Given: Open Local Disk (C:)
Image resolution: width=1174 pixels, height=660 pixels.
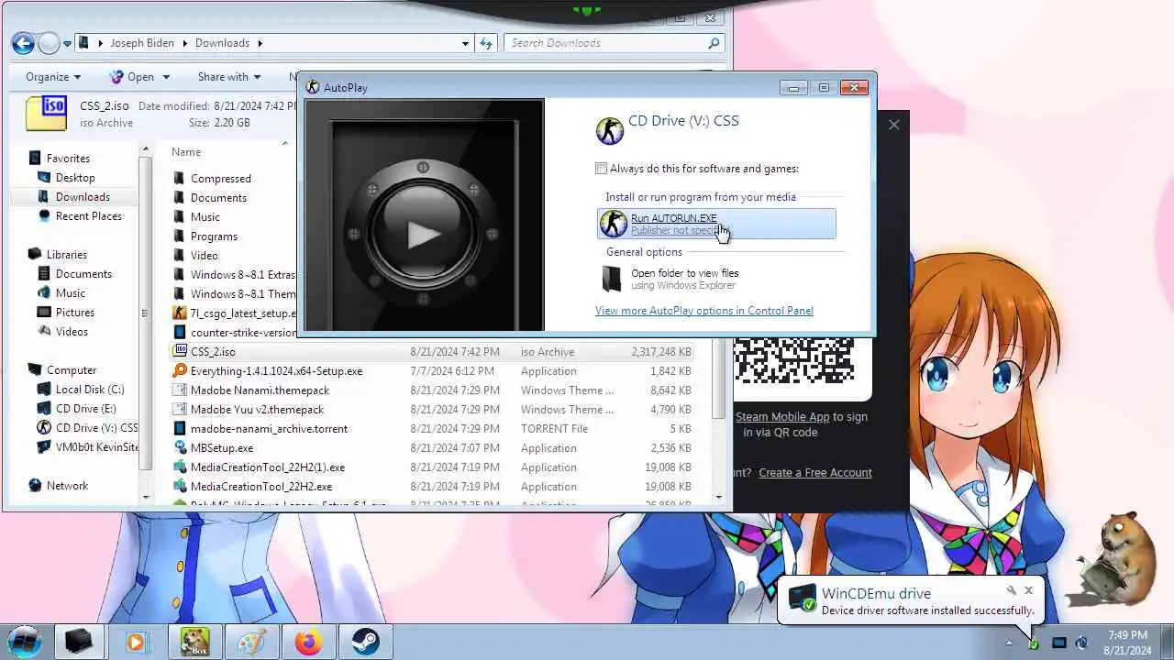Looking at the screenshot, I should tap(90, 390).
